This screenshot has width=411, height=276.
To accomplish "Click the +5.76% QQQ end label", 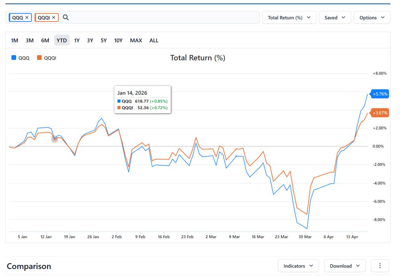I will click(x=380, y=94).
